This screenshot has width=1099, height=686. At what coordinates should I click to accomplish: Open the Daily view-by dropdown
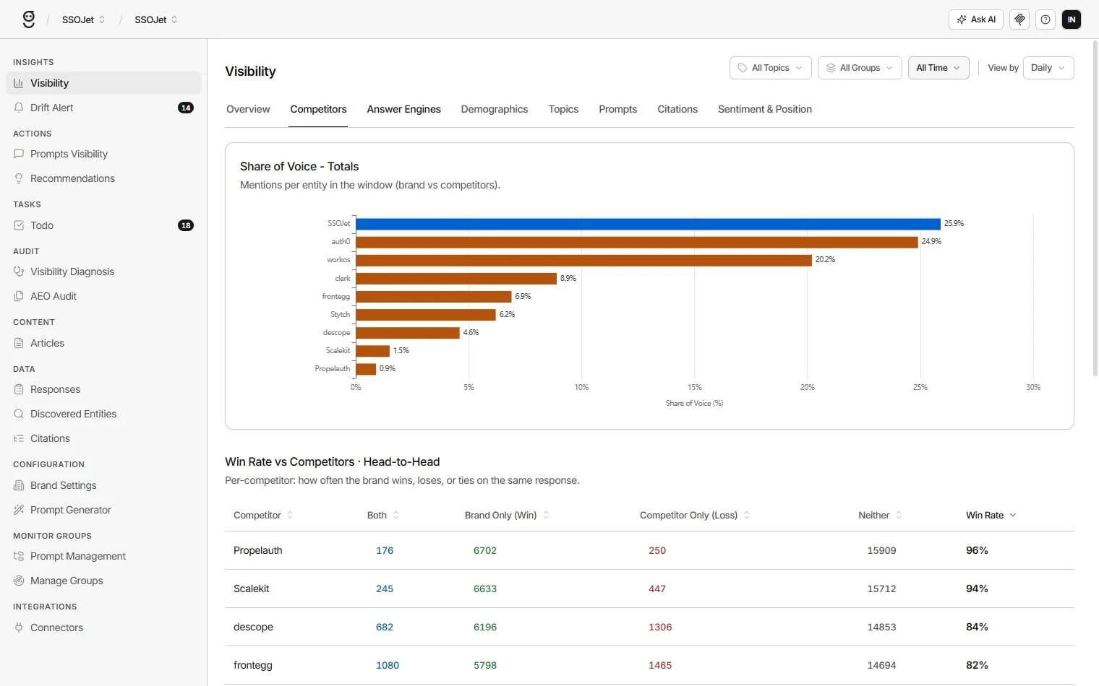[x=1048, y=68]
